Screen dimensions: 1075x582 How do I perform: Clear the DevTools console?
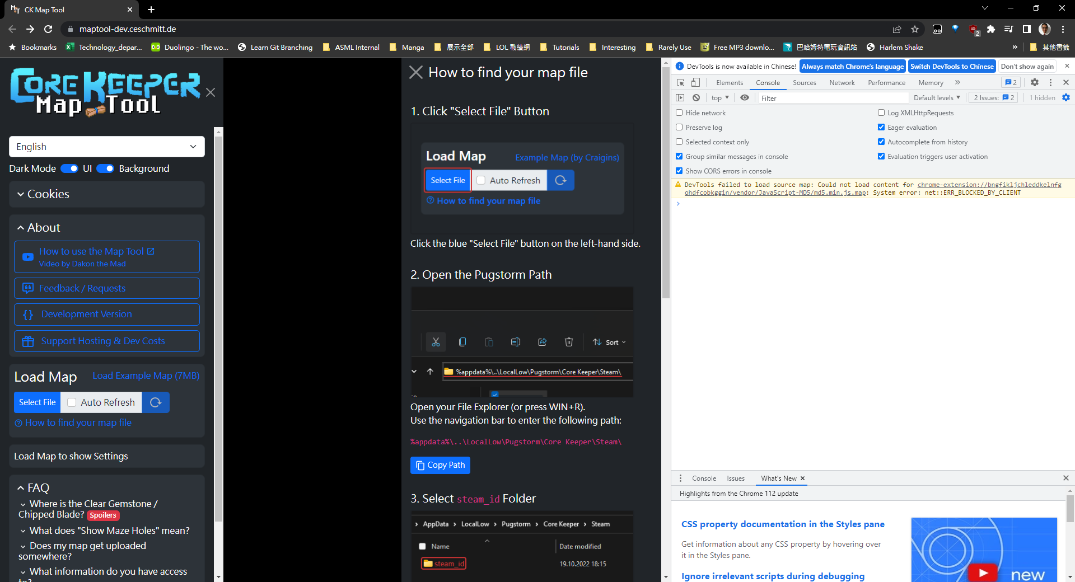697,97
